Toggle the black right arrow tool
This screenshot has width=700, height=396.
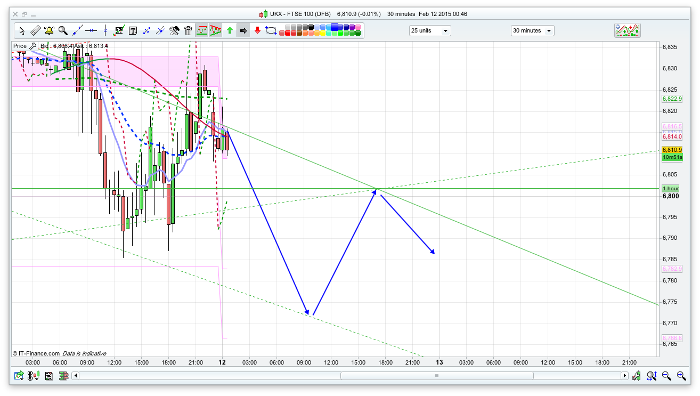243,31
